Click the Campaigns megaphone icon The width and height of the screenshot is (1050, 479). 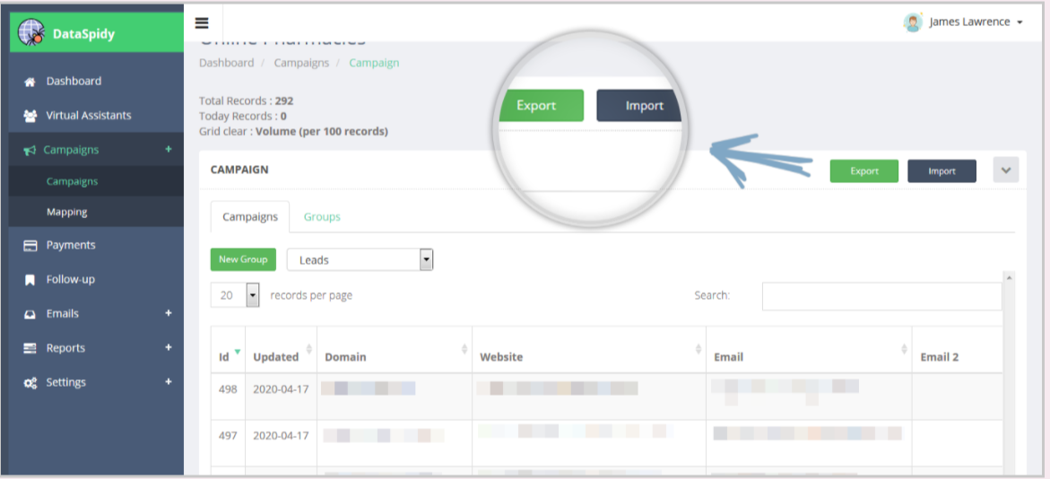click(30, 151)
